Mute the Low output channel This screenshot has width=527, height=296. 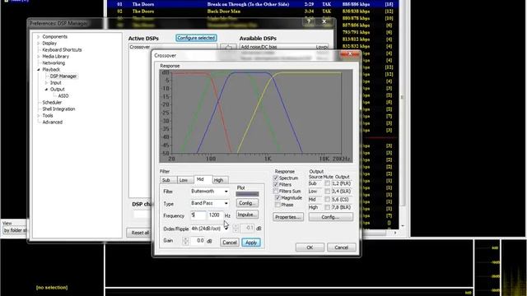click(328, 192)
